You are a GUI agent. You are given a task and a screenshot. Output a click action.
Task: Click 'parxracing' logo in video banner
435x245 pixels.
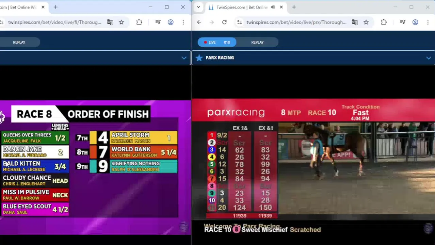236,113
